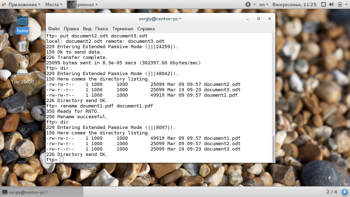Open the Файл menu

tap(54, 28)
